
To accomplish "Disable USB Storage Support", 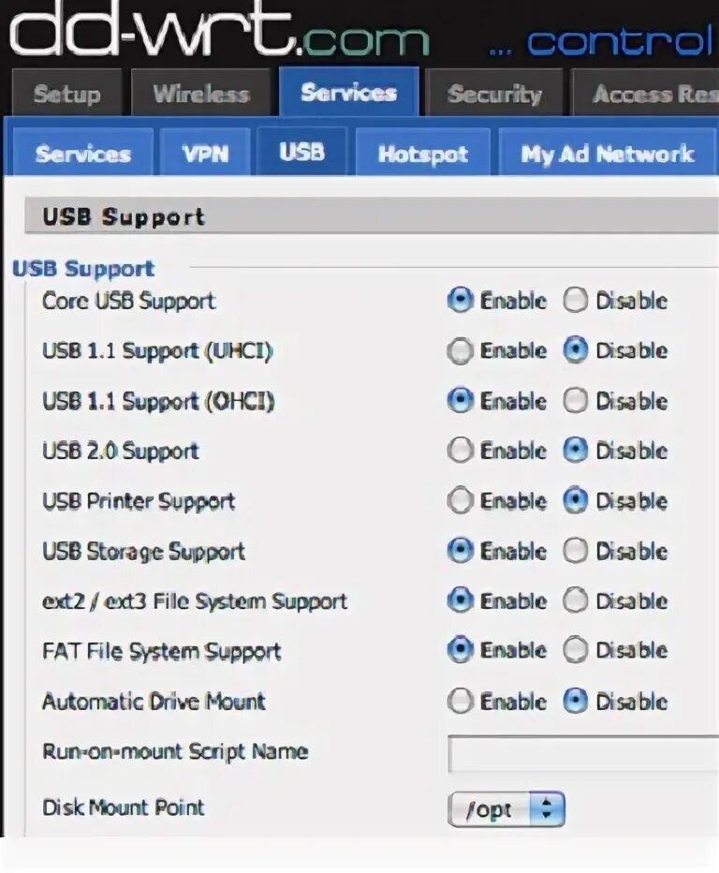I will point(576,551).
